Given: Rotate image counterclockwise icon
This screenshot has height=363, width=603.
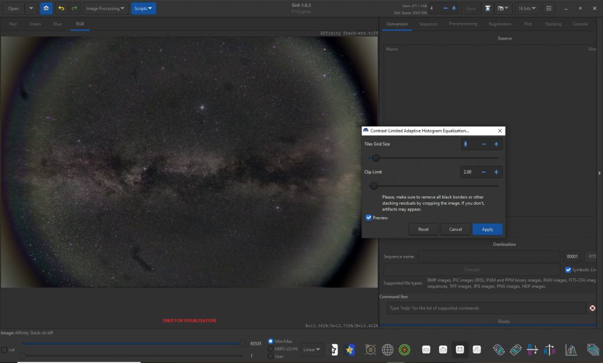Looking at the screenshot, I should pos(499,349).
